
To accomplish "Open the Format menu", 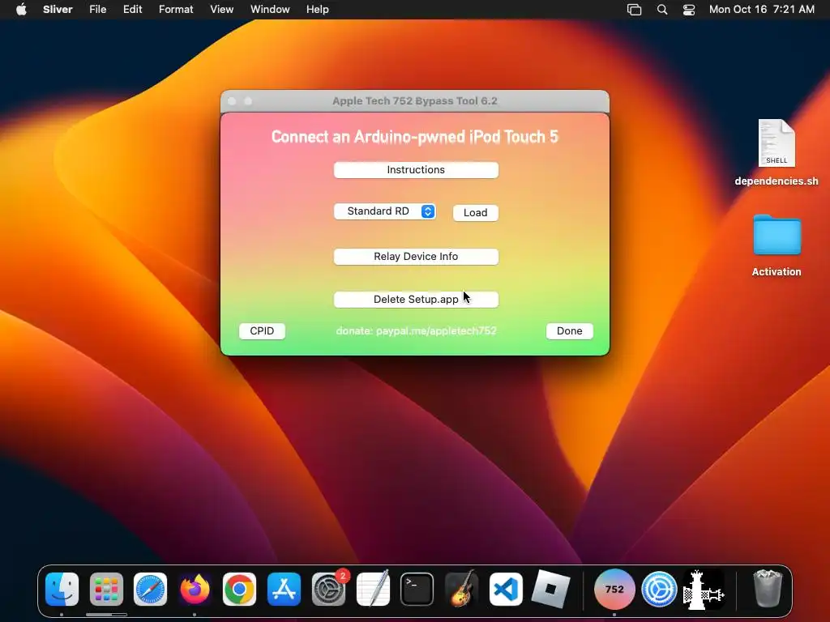I will [176, 10].
